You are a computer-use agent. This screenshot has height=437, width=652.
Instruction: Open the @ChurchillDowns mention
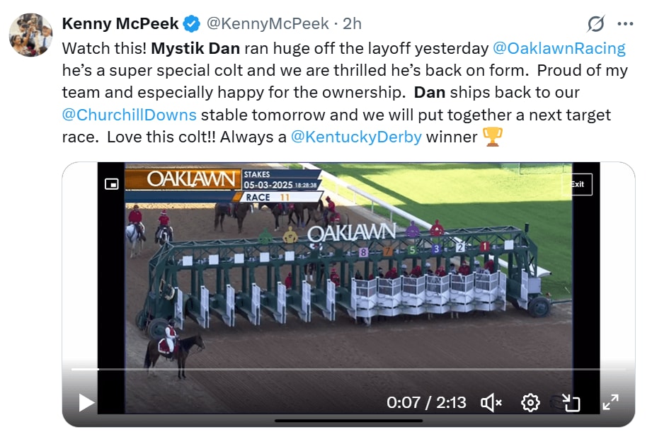click(x=130, y=115)
